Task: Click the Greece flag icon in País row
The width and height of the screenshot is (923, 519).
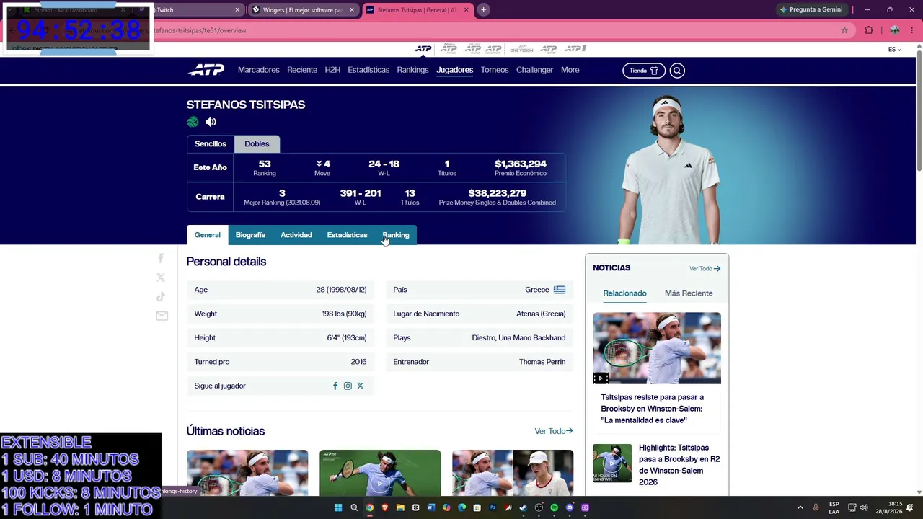Action: pyautogui.click(x=560, y=290)
